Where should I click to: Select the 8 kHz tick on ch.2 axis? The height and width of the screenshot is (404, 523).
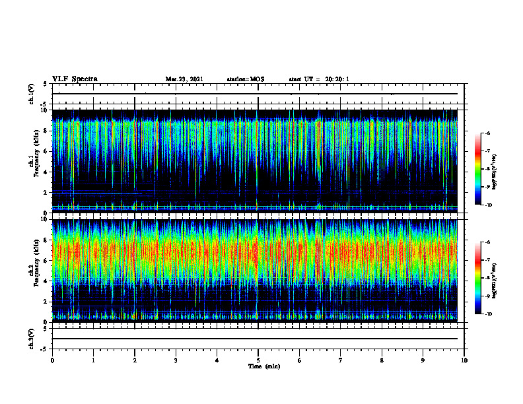[x=46, y=240]
